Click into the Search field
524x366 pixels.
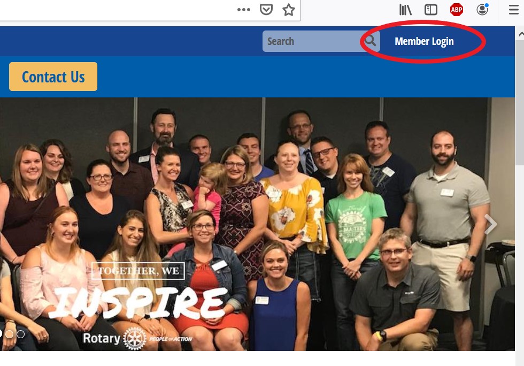[x=311, y=41]
